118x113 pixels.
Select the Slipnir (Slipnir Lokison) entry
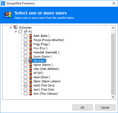pyautogui.click(x=47, y=81)
